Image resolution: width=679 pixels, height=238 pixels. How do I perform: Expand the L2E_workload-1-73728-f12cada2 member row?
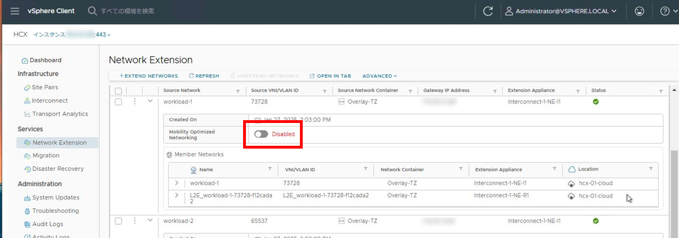click(x=177, y=195)
